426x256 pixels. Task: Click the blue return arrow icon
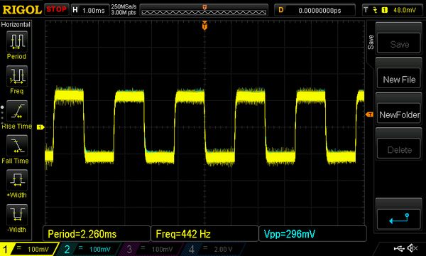[x=399, y=219]
